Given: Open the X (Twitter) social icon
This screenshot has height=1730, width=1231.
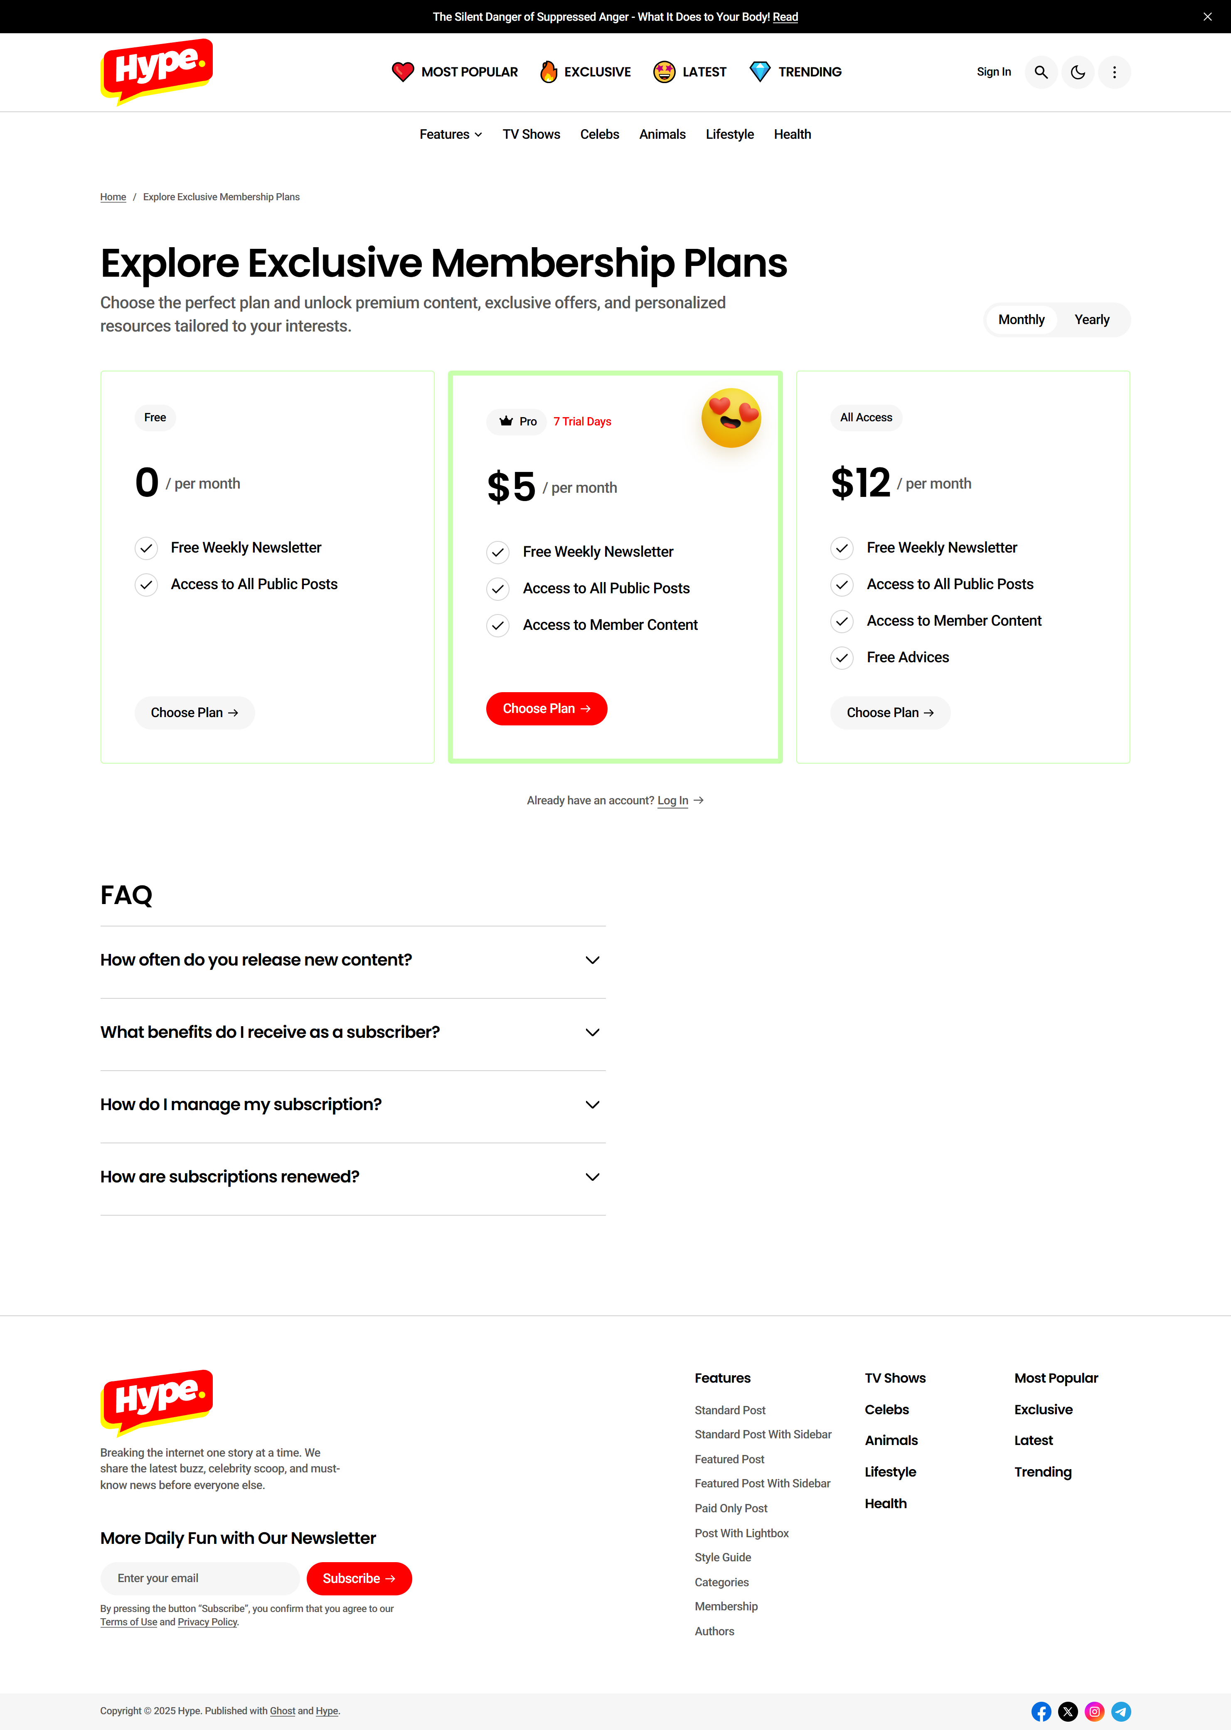Looking at the screenshot, I should coord(1067,1711).
